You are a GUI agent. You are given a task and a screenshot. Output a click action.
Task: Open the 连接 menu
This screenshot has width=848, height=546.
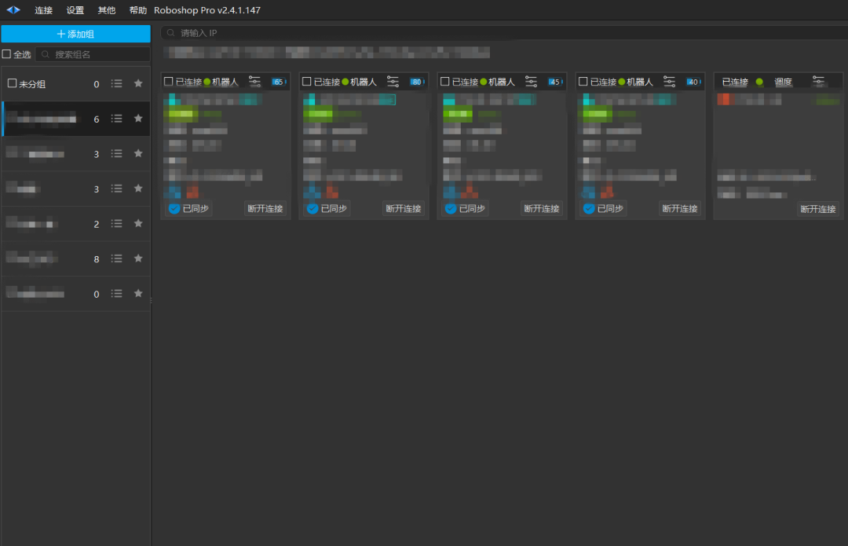pos(43,10)
